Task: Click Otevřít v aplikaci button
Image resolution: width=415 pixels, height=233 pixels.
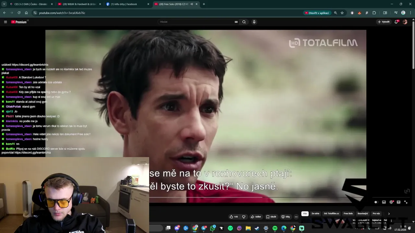Action: pyautogui.click(x=317, y=13)
